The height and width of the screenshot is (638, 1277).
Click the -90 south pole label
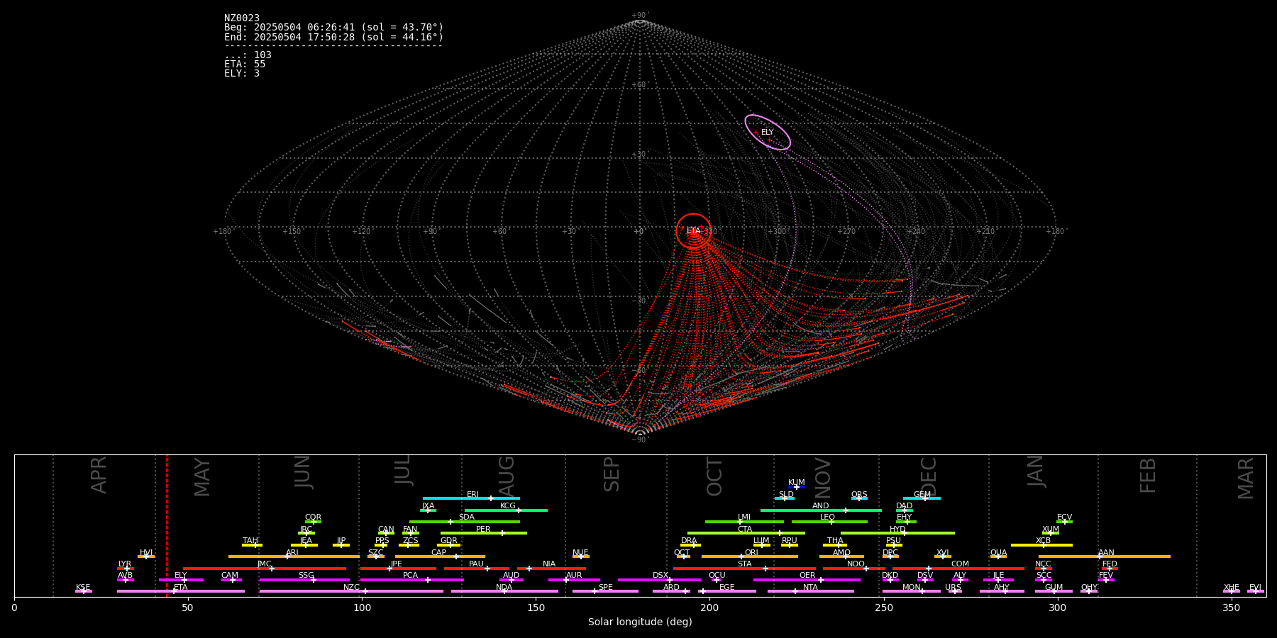click(x=639, y=440)
